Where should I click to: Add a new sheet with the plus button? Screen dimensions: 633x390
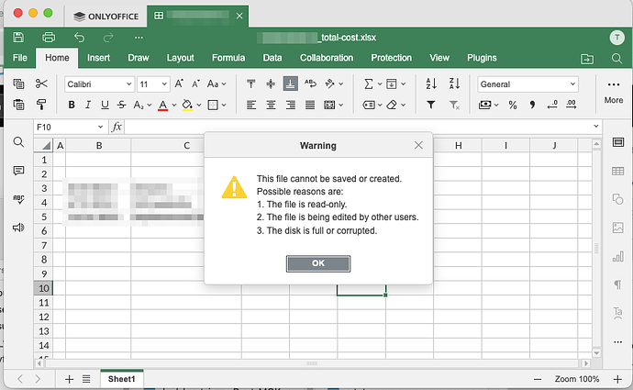tap(70, 379)
